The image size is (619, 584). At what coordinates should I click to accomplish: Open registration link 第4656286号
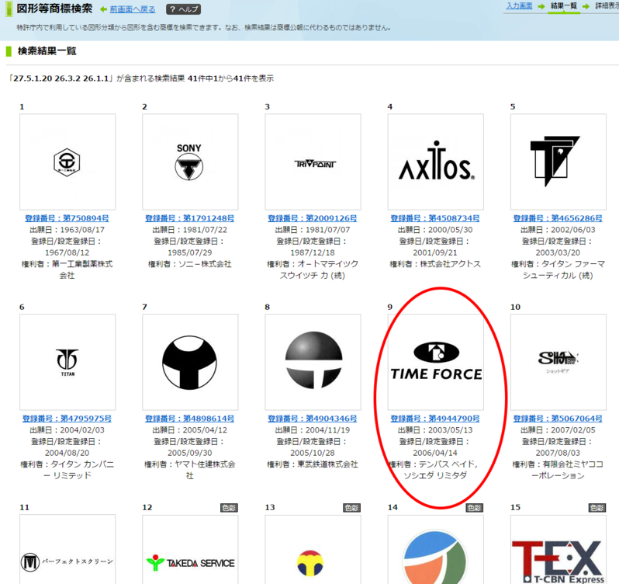click(x=558, y=218)
